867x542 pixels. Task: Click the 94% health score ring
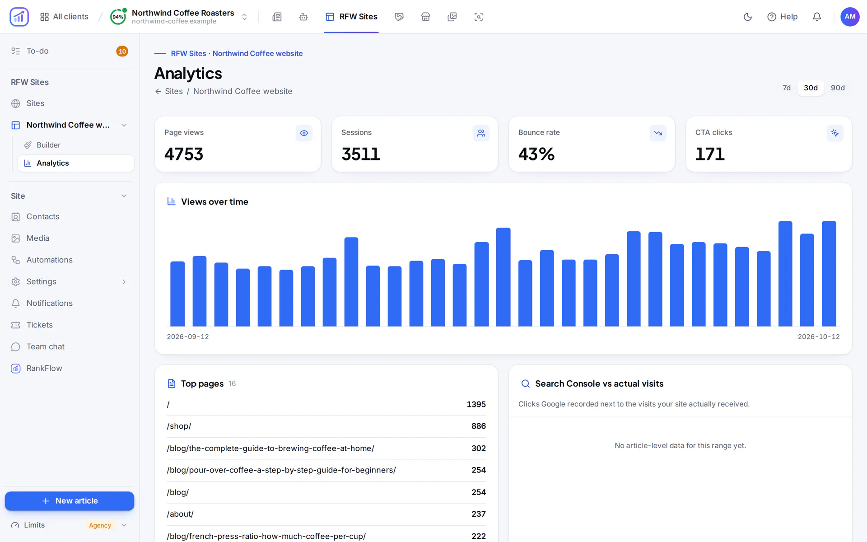click(118, 17)
